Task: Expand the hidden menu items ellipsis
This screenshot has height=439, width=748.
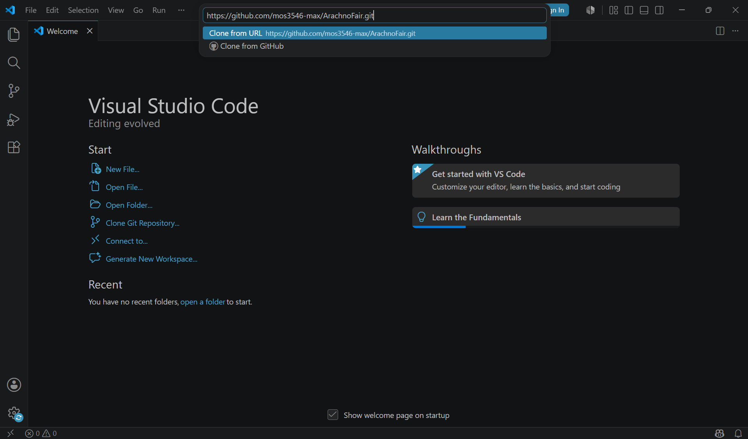Action: [181, 10]
